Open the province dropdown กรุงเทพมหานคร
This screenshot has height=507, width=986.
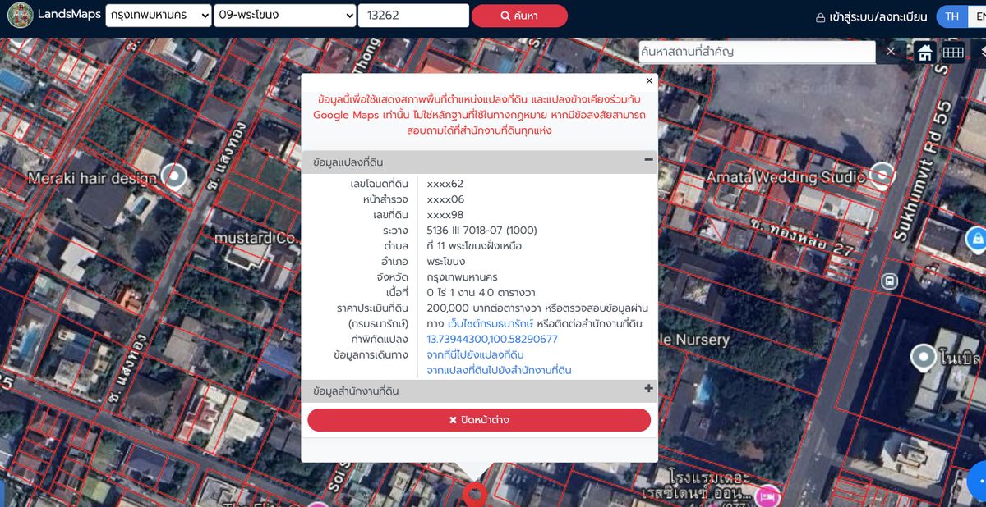pyautogui.click(x=159, y=16)
